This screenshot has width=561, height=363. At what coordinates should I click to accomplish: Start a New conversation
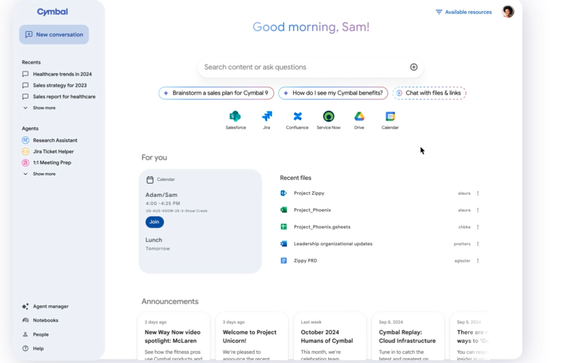coord(54,34)
